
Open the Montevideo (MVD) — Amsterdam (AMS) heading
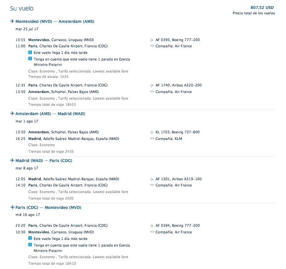tap(55, 21)
